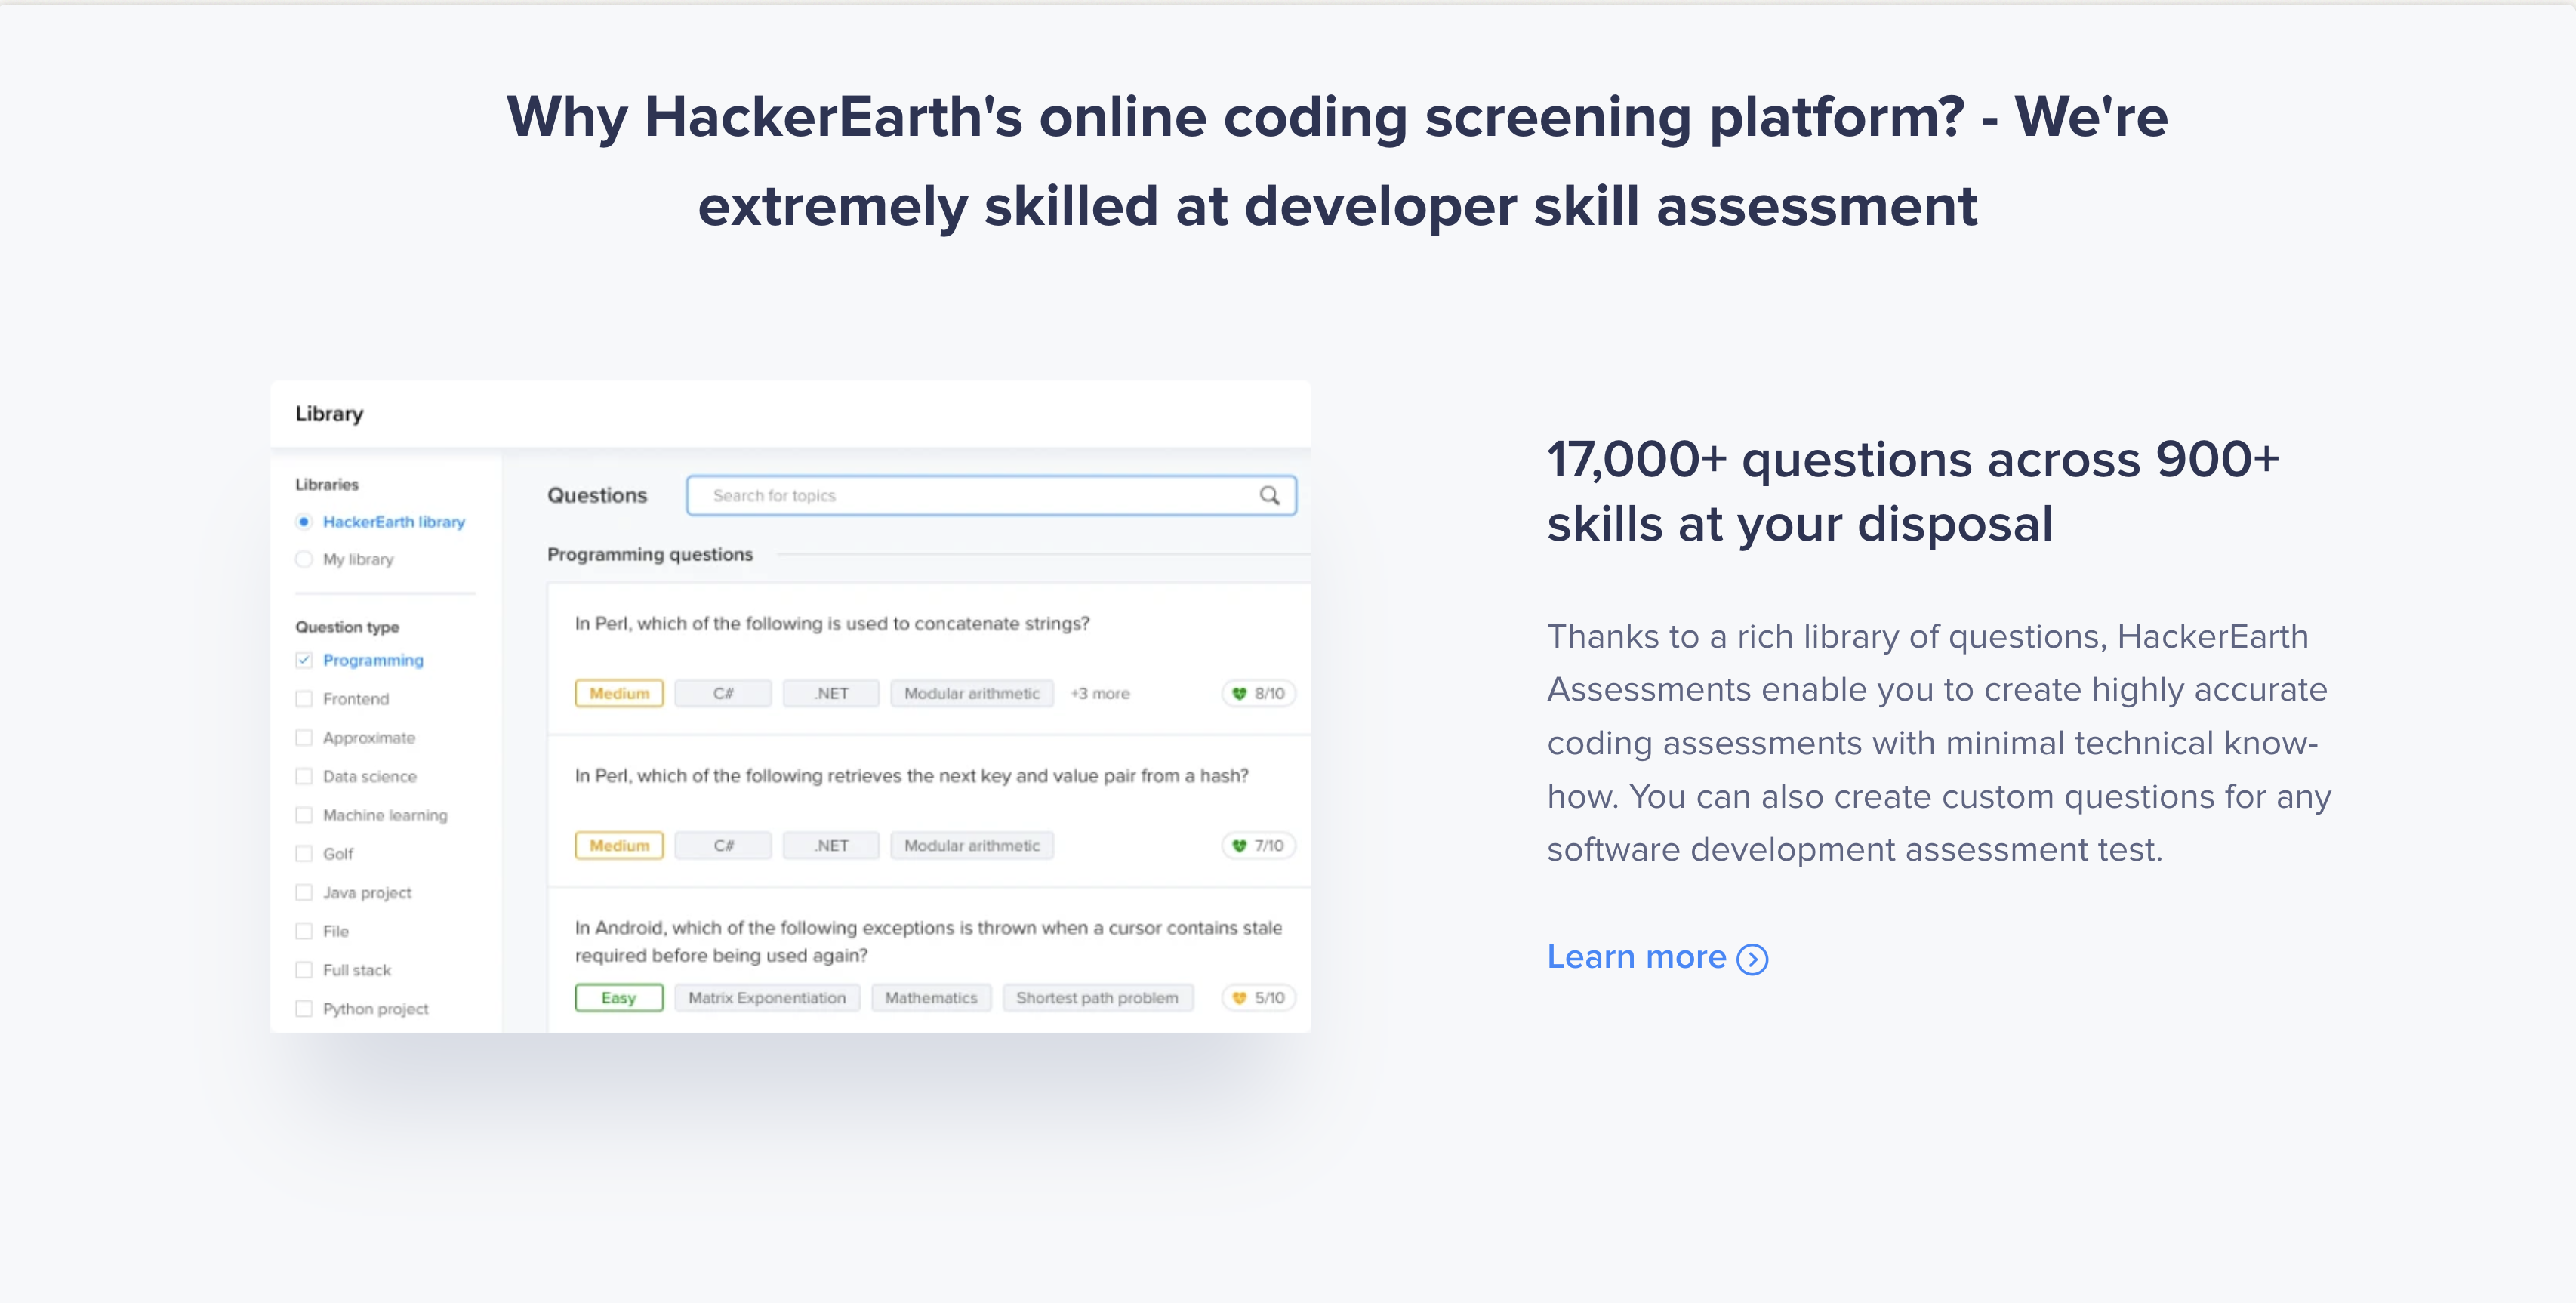2576x1303 pixels.
Task: Open the Android stale cursor exception question
Action: click(x=928, y=941)
